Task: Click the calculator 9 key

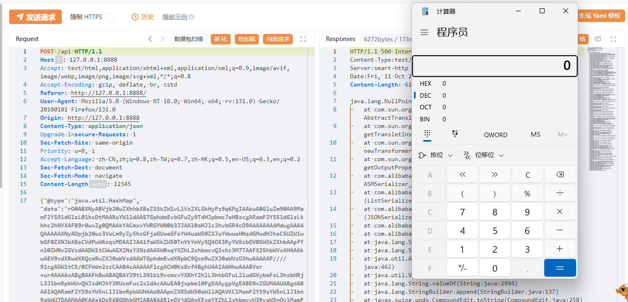Action: 528,212
